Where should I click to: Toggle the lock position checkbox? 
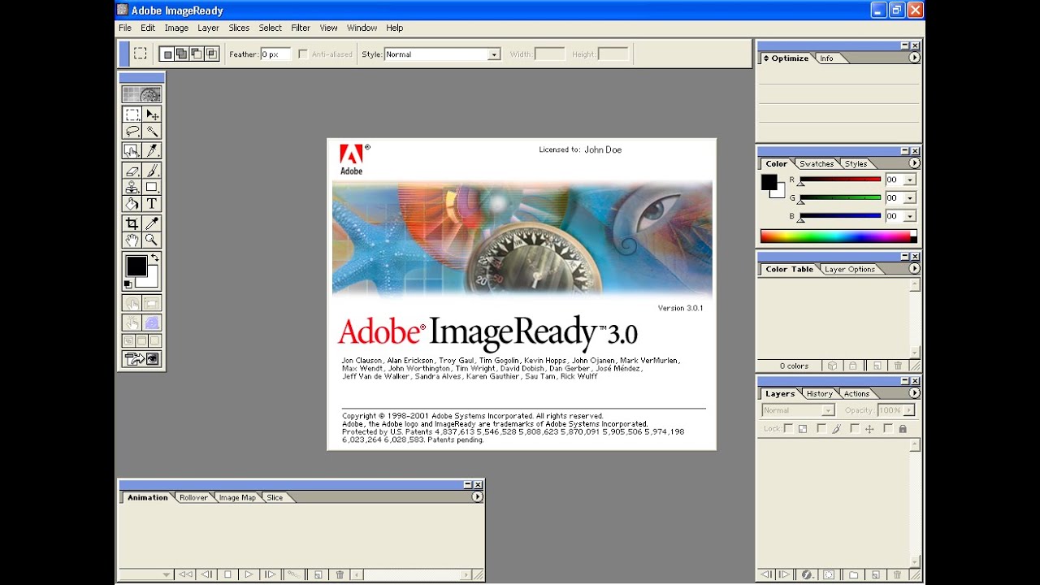tap(855, 428)
